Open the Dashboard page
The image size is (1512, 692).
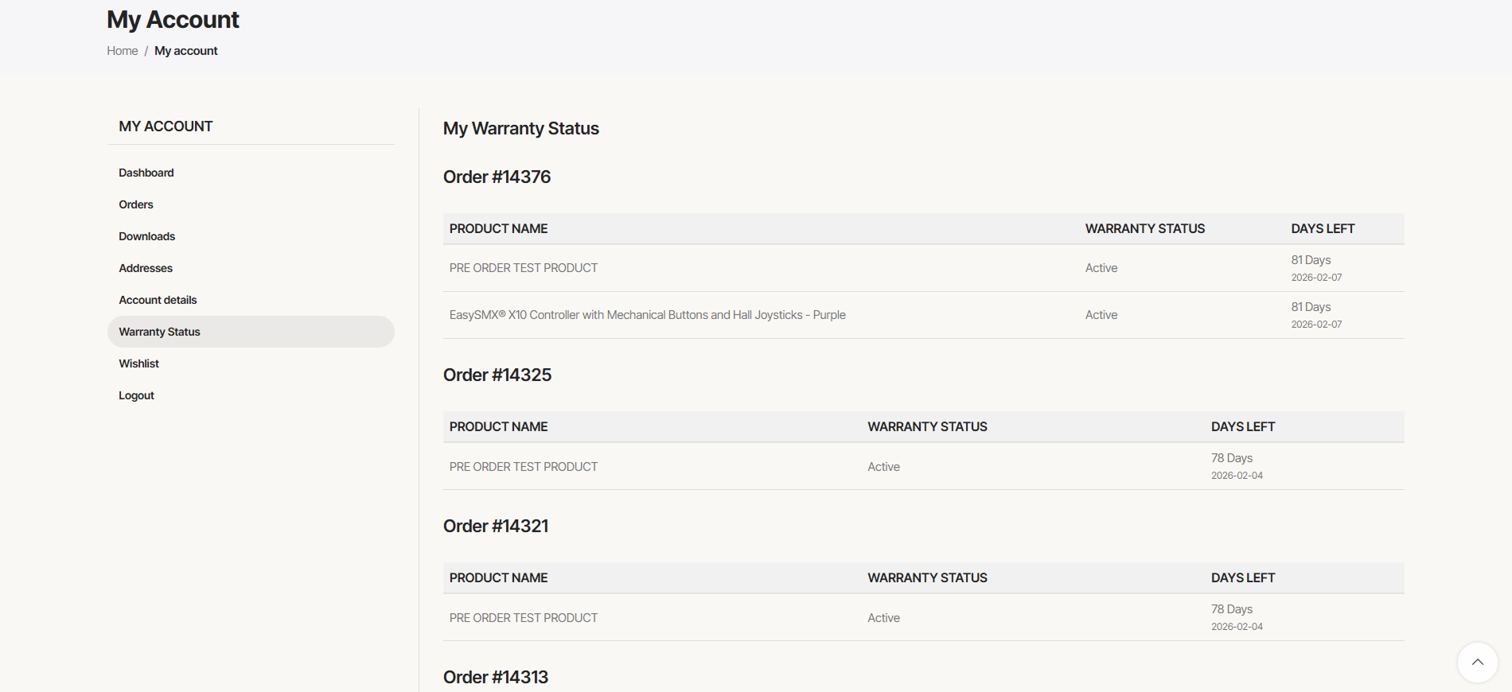tap(146, 173)
